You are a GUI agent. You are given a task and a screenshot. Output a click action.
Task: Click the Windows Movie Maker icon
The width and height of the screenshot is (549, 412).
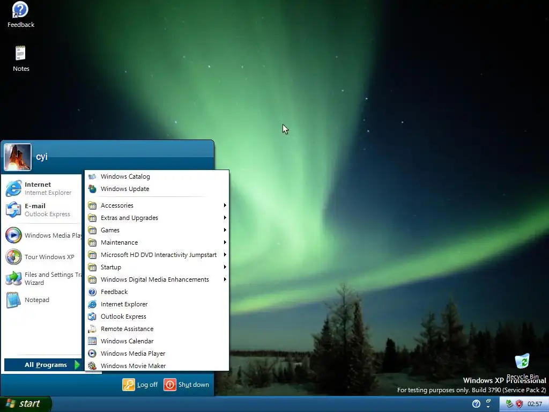point(92,366)
